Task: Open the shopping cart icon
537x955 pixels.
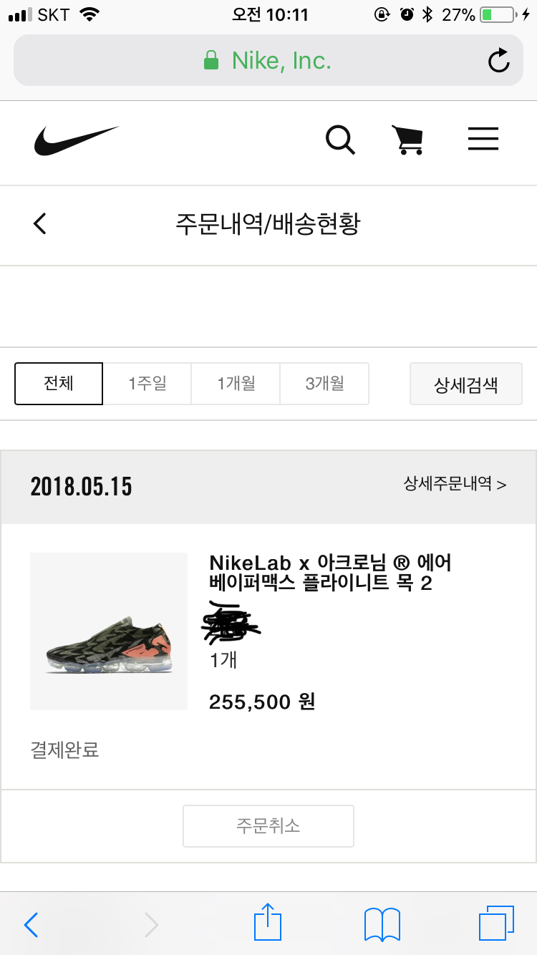Action: tap(407, 140)
